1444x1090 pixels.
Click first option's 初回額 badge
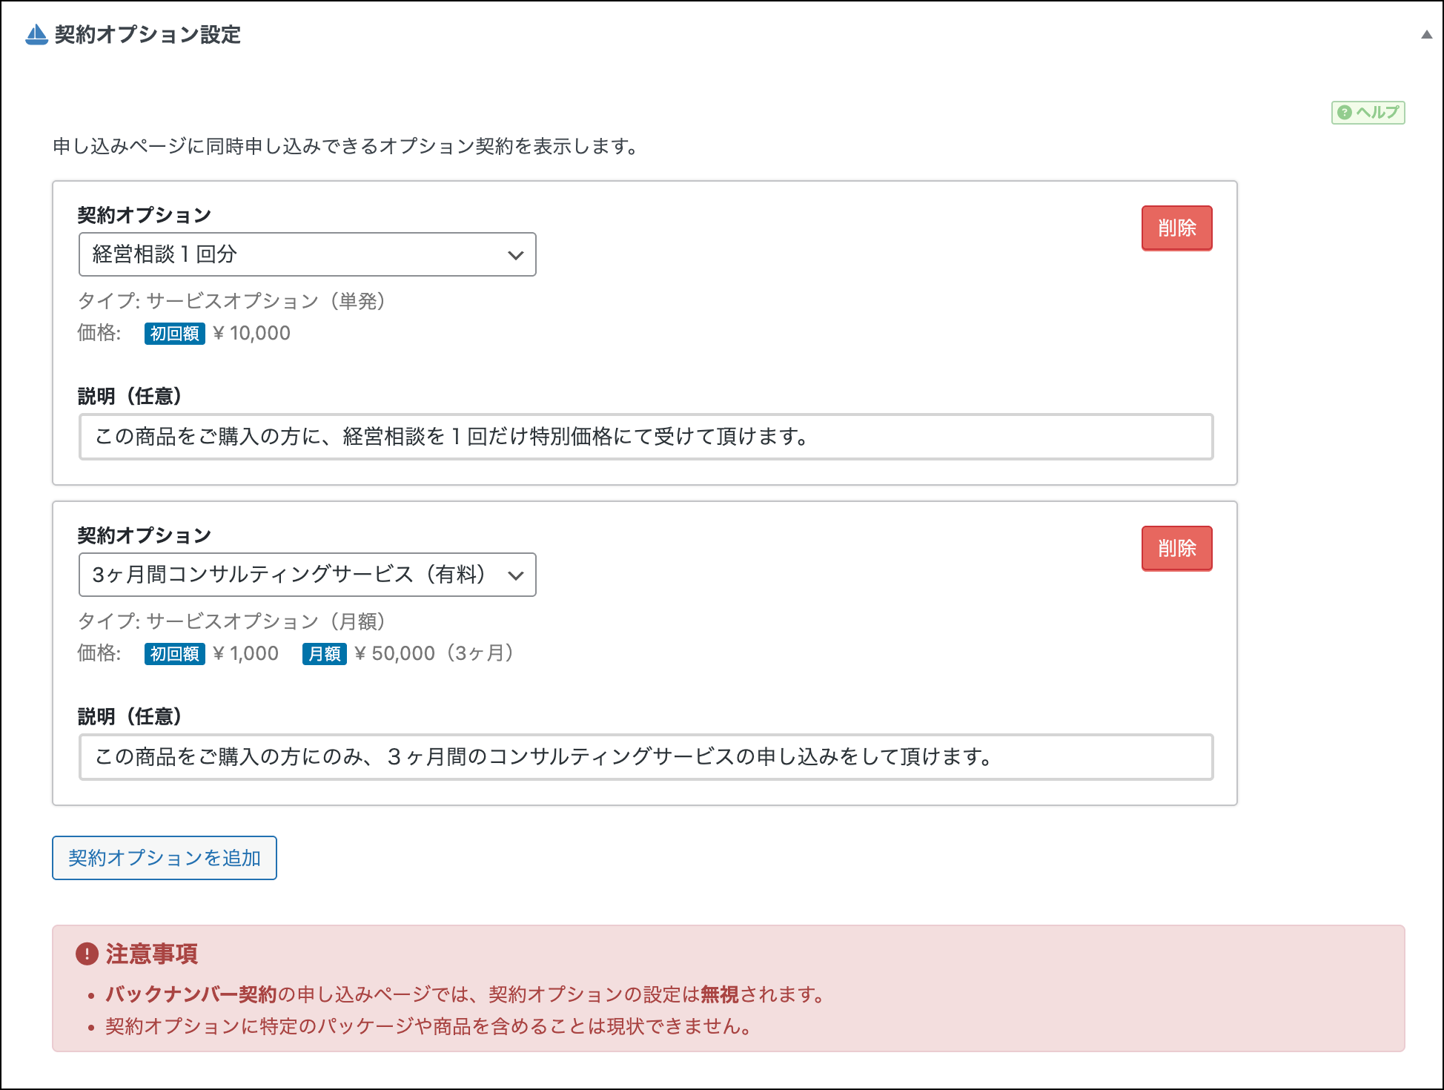(174, 334)
